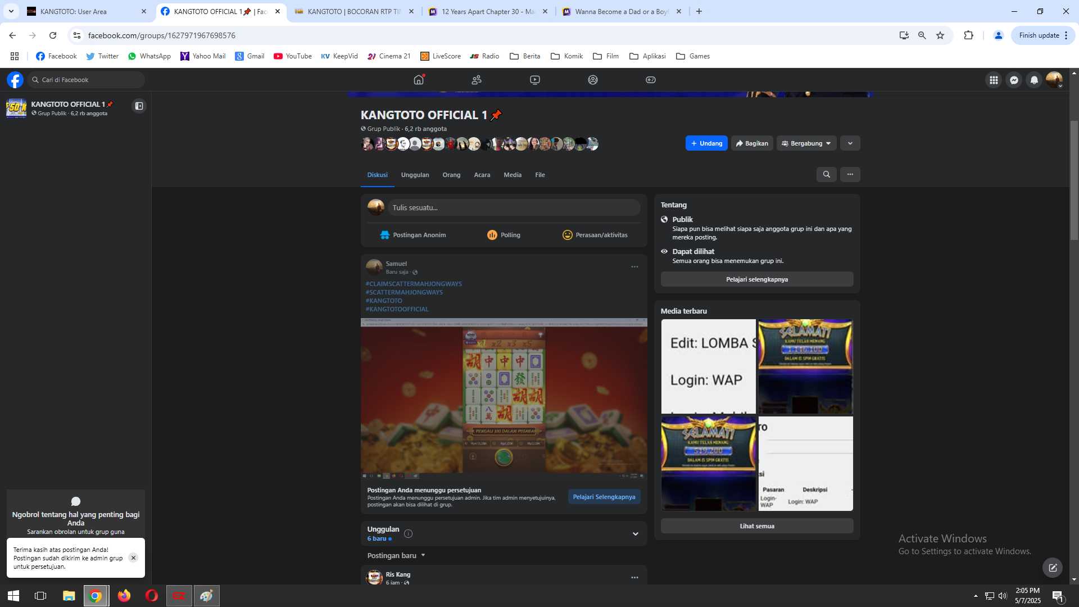Open account profile picture menu
1079x607 pixels.
(x=1054, y=80)
